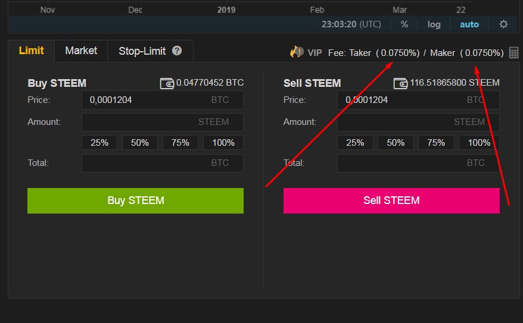
Task: Switch to the Market order tab
Action: point(81,51)
